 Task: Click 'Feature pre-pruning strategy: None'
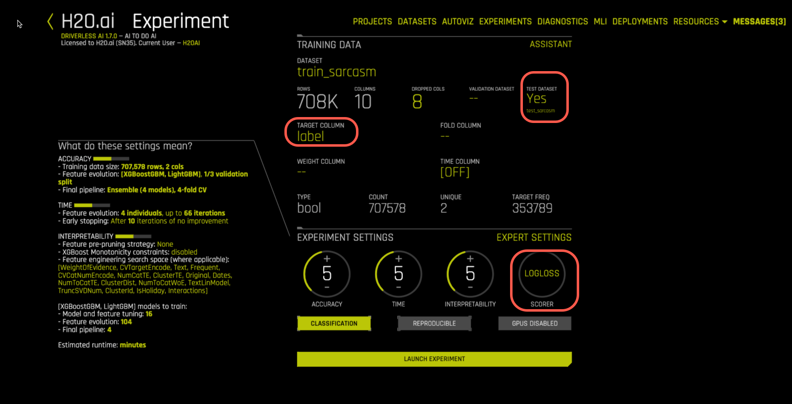pyautogui.click(x=116, y=244)
